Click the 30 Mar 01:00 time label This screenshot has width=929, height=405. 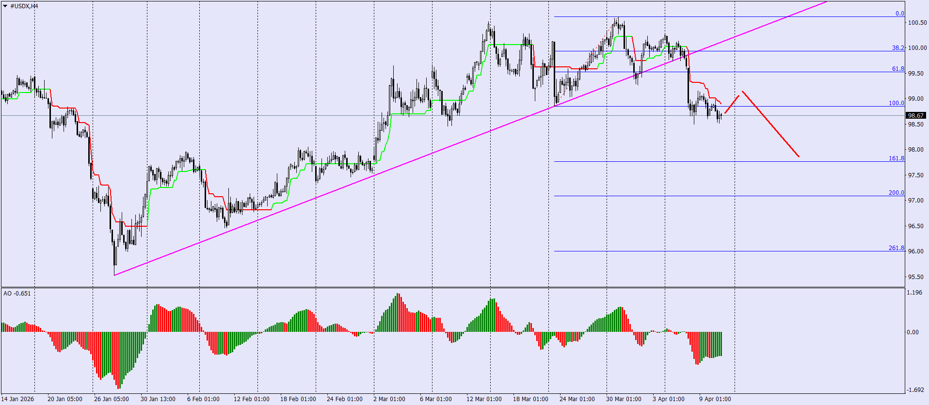pyautogui.click(x=624, y=399)
